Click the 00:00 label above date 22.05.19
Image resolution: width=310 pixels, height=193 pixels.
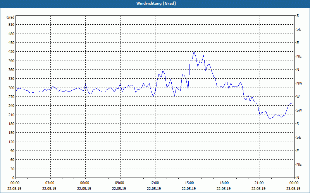click(x=15, y=183)
